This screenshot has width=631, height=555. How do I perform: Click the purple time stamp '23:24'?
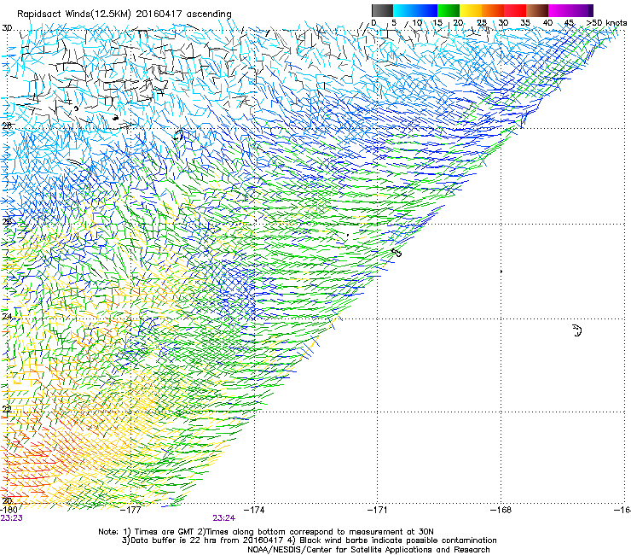[x=224, y=518]
